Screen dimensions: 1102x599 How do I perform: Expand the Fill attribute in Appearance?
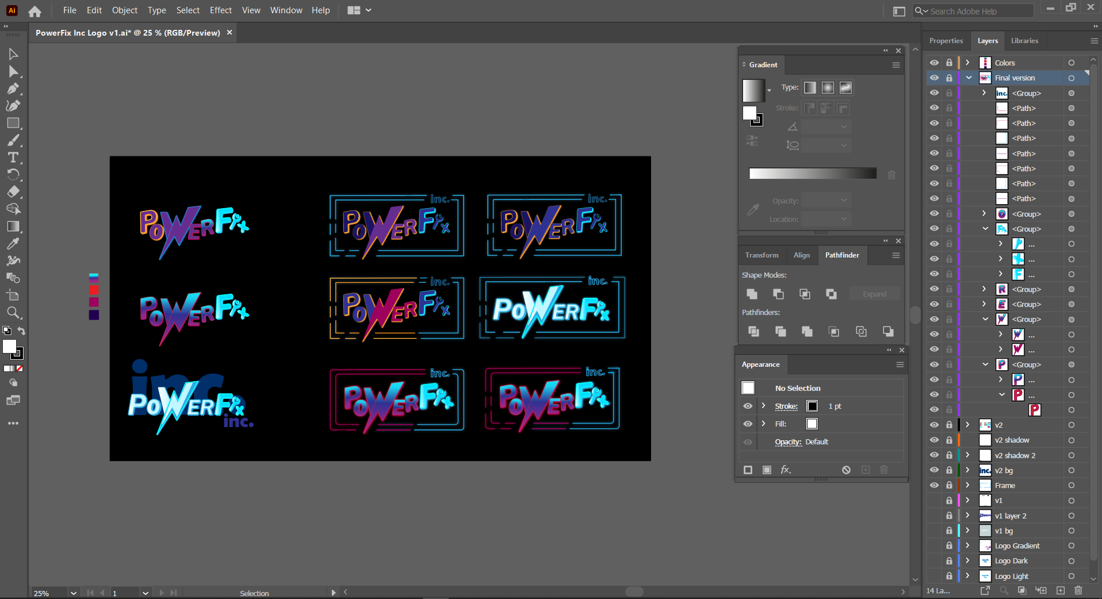click(763, 424)
